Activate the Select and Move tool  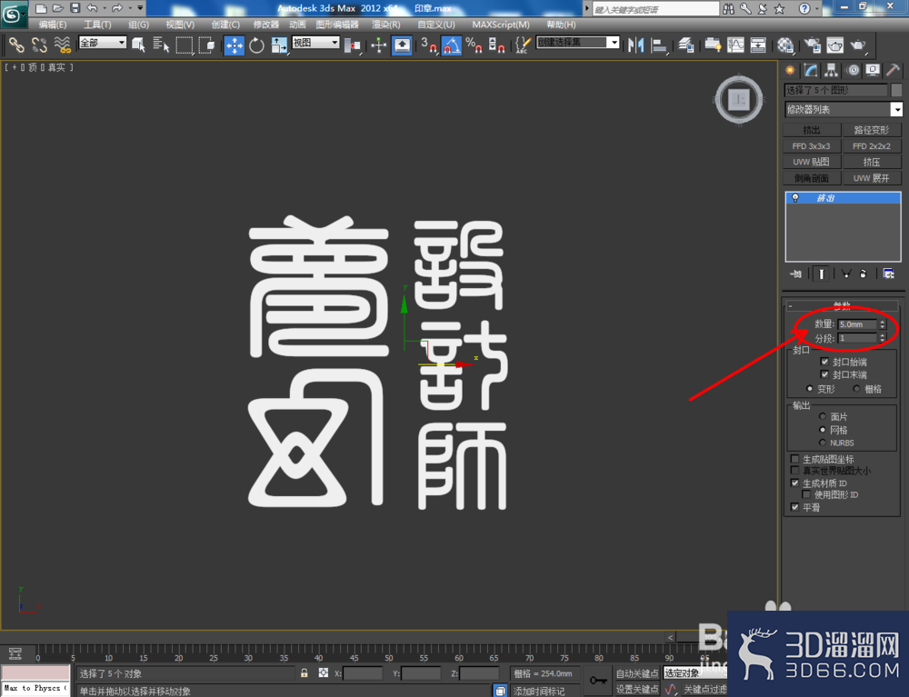click(x=235, y=45)
